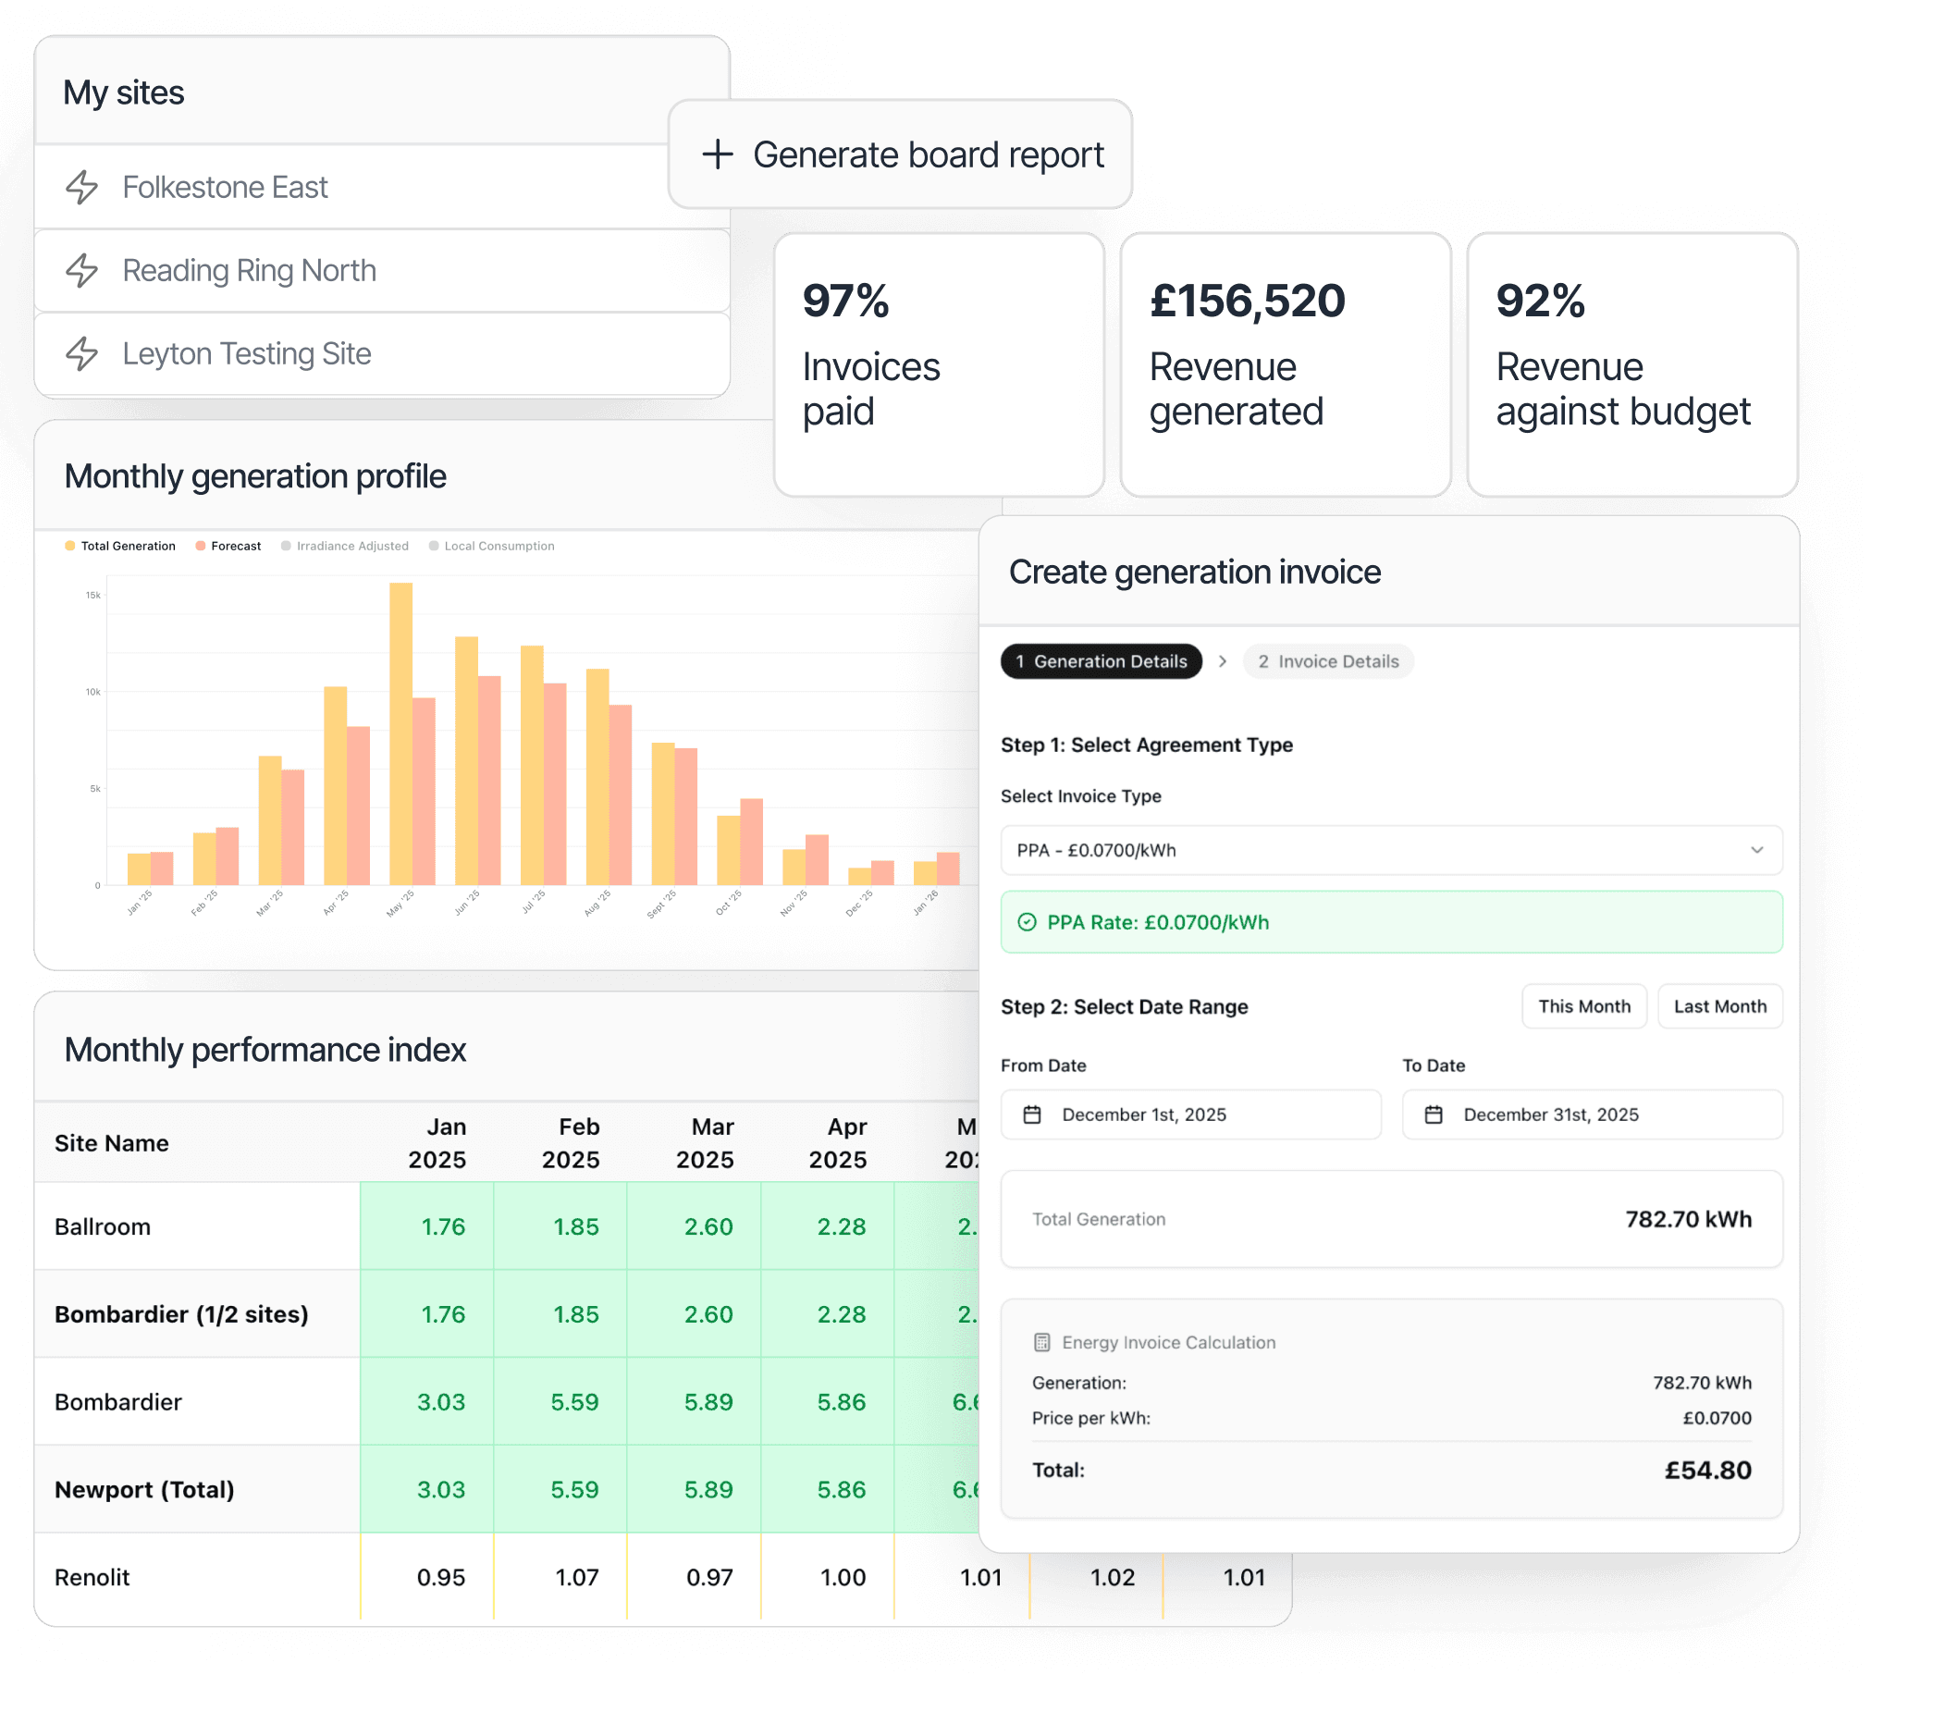The height and width of the screenshot is (1712, 1945).
Task: Click the lightning icon beside Leyton Testing Site
Action: point(81,353)
